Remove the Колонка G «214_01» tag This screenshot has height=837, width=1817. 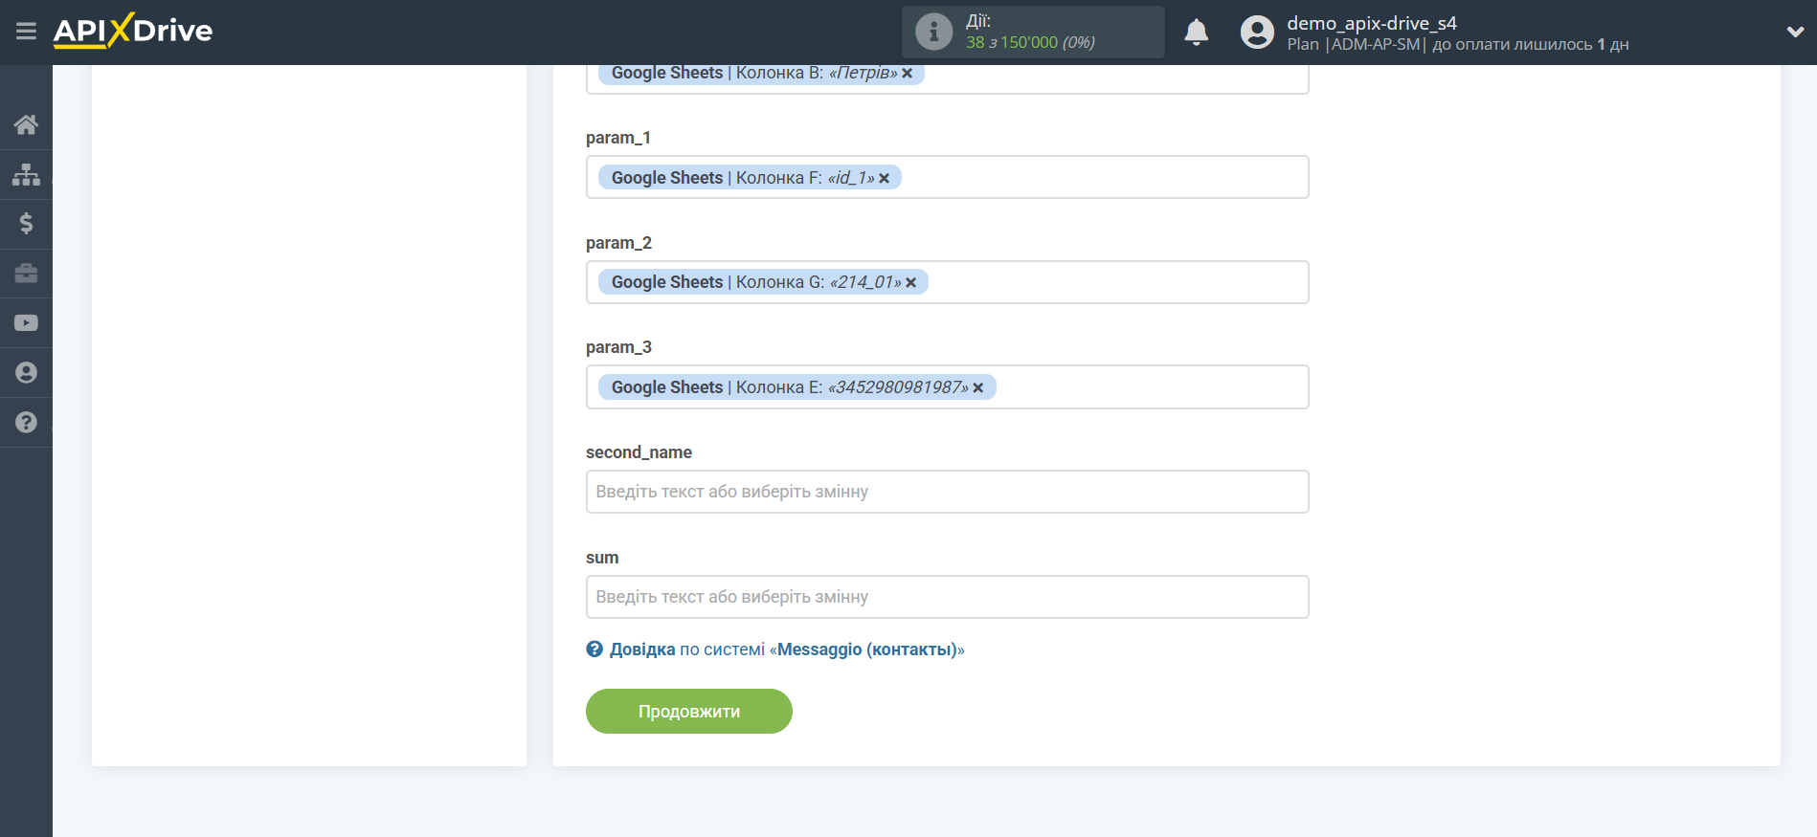911,282
